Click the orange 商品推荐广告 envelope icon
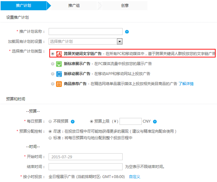This screenshot has height=182, width=217. pyautogui.click(x=59, y=84)
